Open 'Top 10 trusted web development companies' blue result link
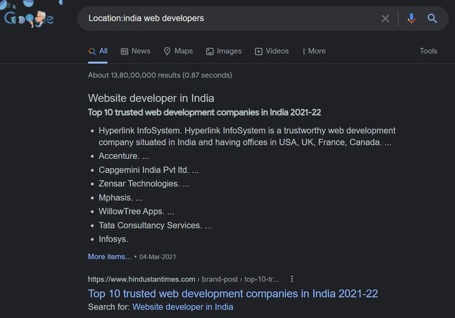 (233, 294)
